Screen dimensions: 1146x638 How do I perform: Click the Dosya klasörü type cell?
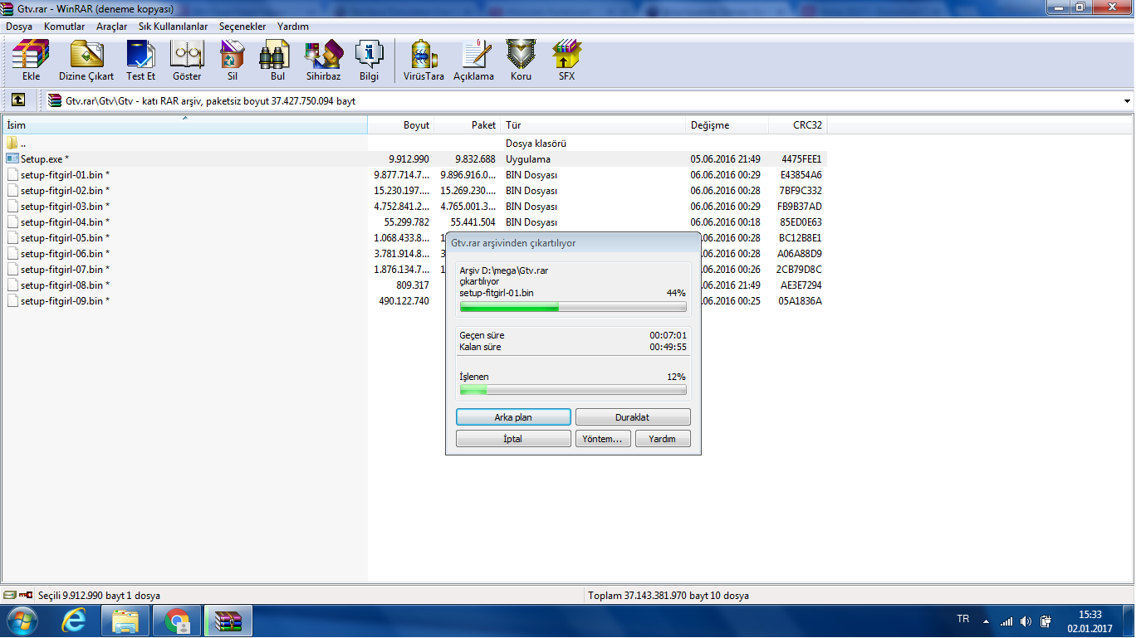click(x=536, y=144)
